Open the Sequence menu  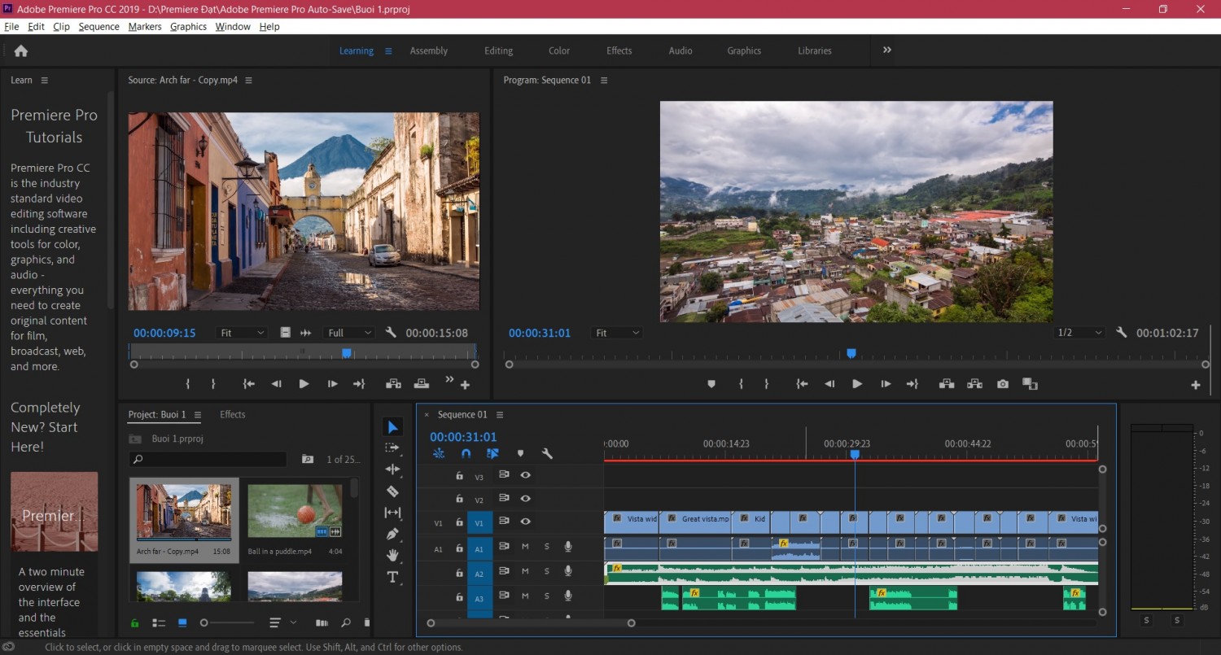point(98,27)
